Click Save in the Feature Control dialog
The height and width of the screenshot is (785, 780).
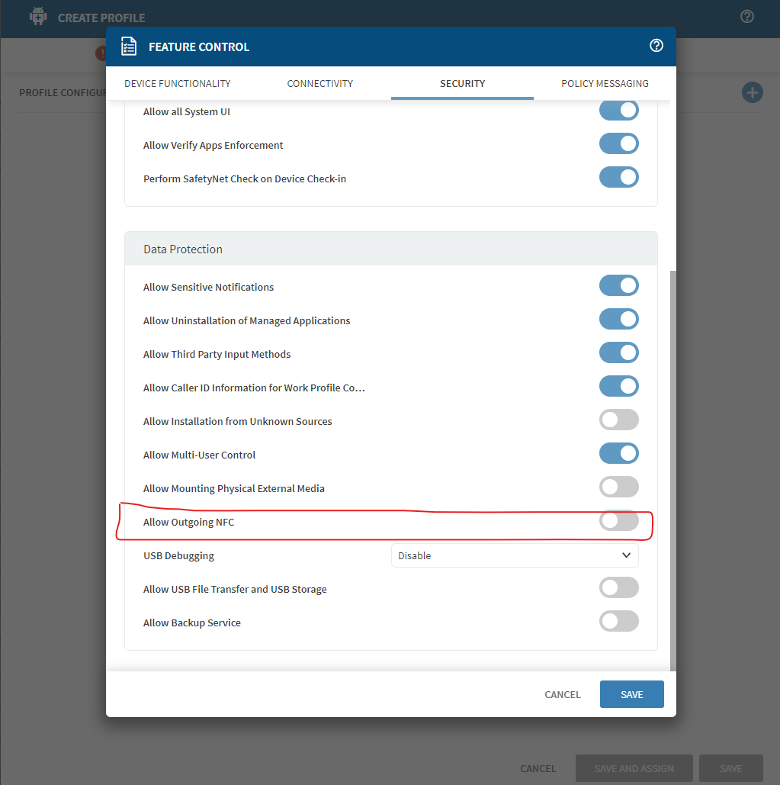(x=631, y=694)
